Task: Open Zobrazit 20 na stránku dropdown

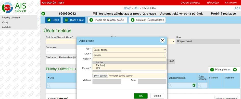Action: coord(226,98)
